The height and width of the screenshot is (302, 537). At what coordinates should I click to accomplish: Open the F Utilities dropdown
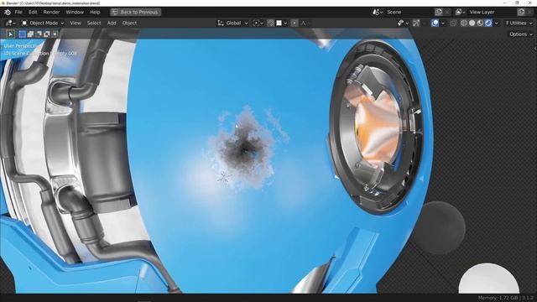tap(519, 23)
